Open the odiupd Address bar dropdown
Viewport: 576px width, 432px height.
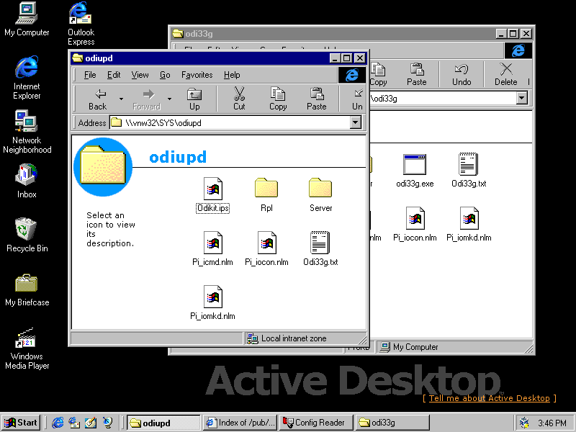tap(355, 122)
